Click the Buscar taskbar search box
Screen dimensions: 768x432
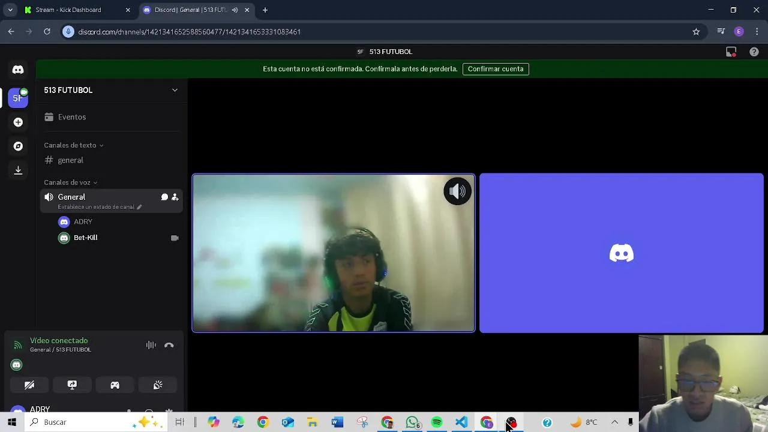[x=96, y=422]
